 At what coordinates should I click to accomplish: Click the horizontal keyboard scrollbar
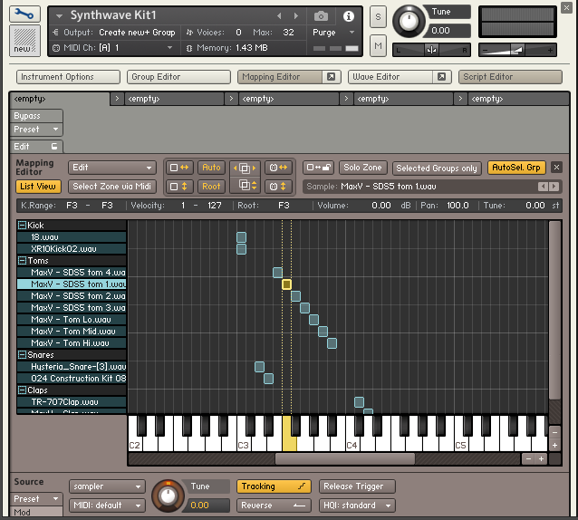(x=344, y=459)
